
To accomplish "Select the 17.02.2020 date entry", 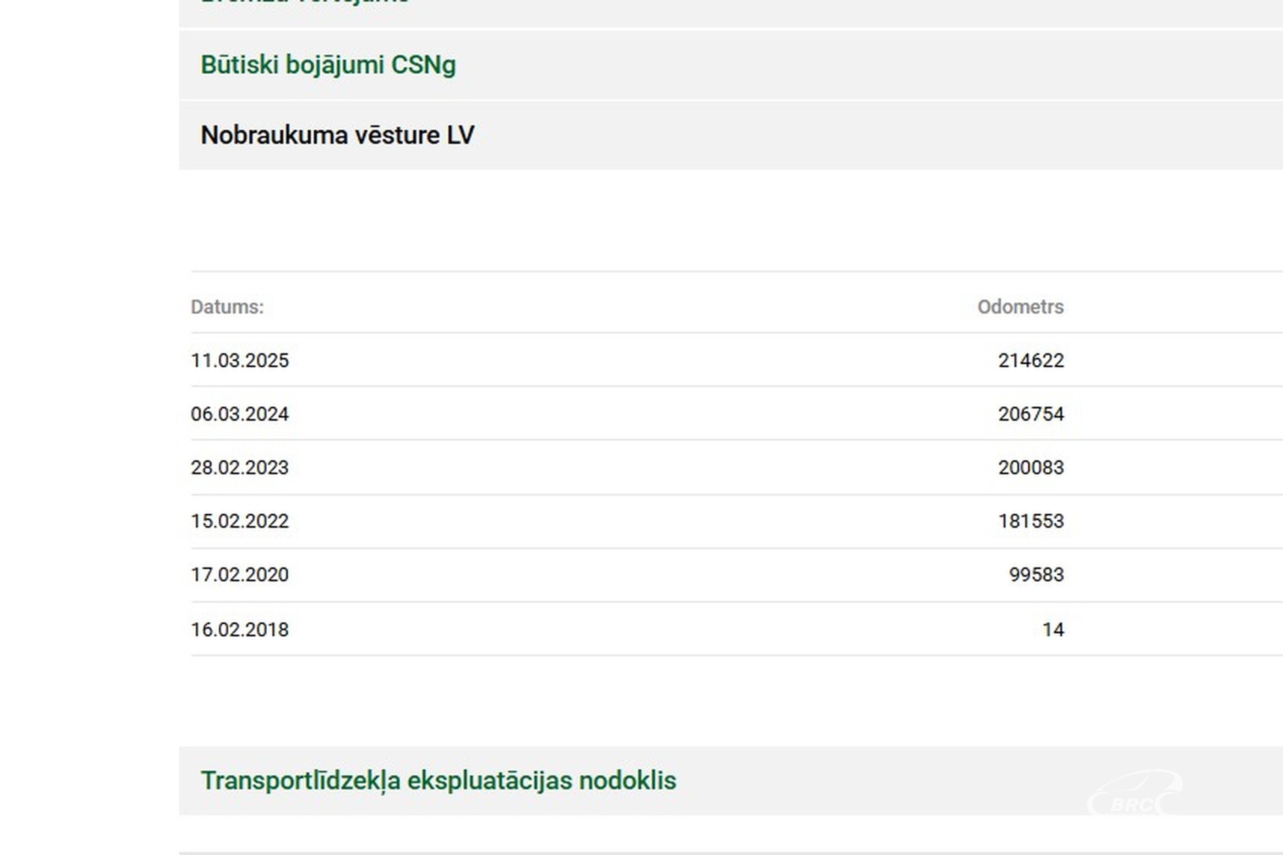I will [x=240, y=574].
